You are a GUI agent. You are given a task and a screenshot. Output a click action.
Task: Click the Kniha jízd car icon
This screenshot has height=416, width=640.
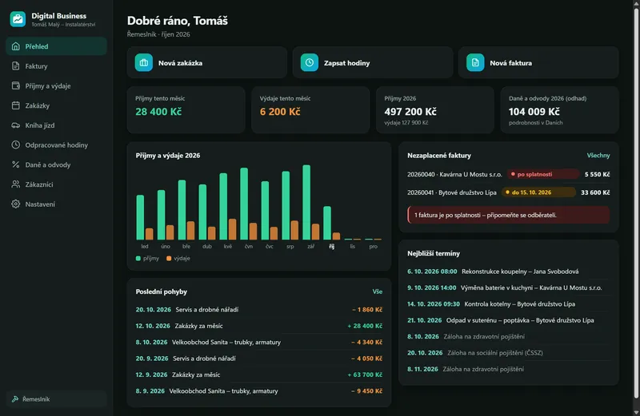coord(15,125)
